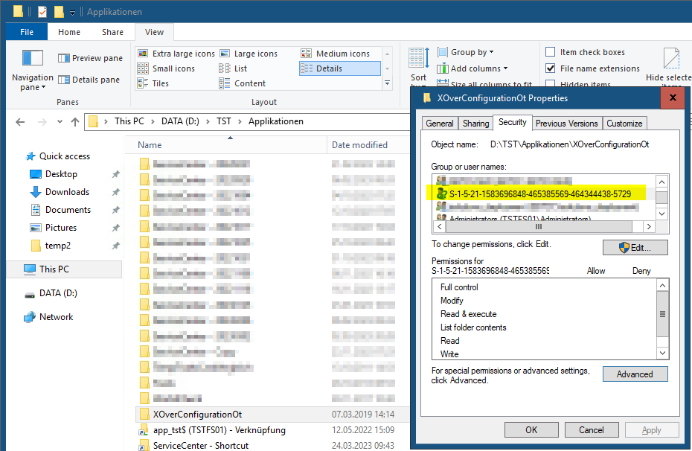Open Group by dropdown
Screen dimensions: 692x451
(466, 52)
